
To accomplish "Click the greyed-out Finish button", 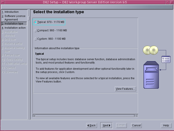I will (121, 126).
